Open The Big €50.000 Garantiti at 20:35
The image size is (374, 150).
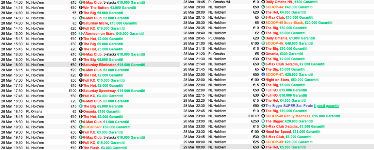point(286,28)
